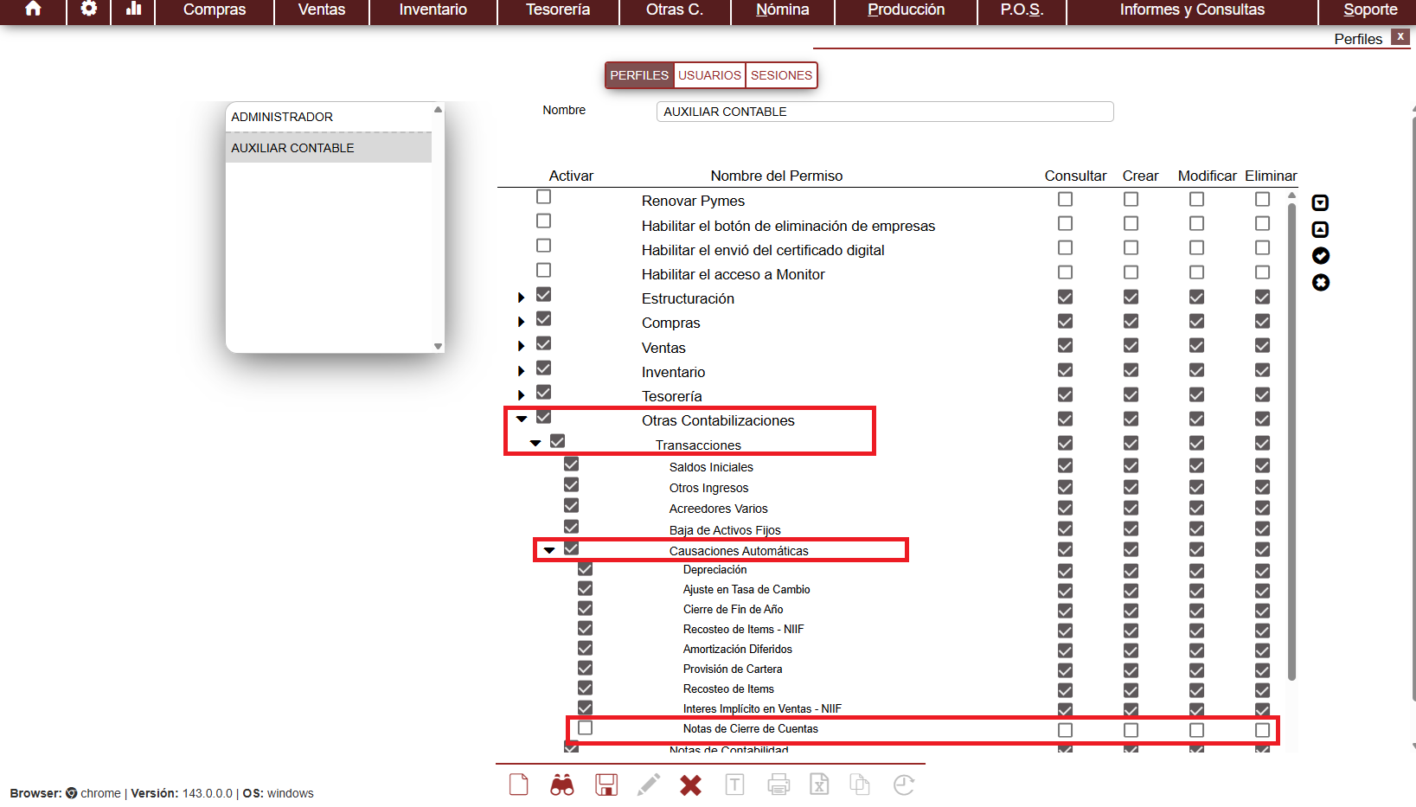Enable the Notas de Cierre de Cuentas checkbox

coord(586,728)
